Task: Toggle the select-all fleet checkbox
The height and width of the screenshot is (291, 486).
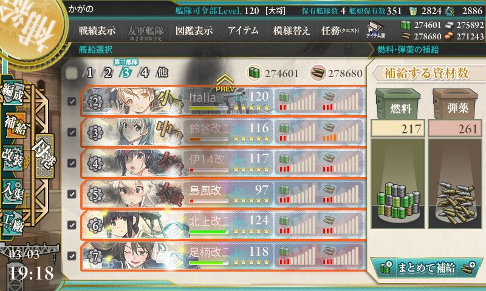Action: pos(72,73)
